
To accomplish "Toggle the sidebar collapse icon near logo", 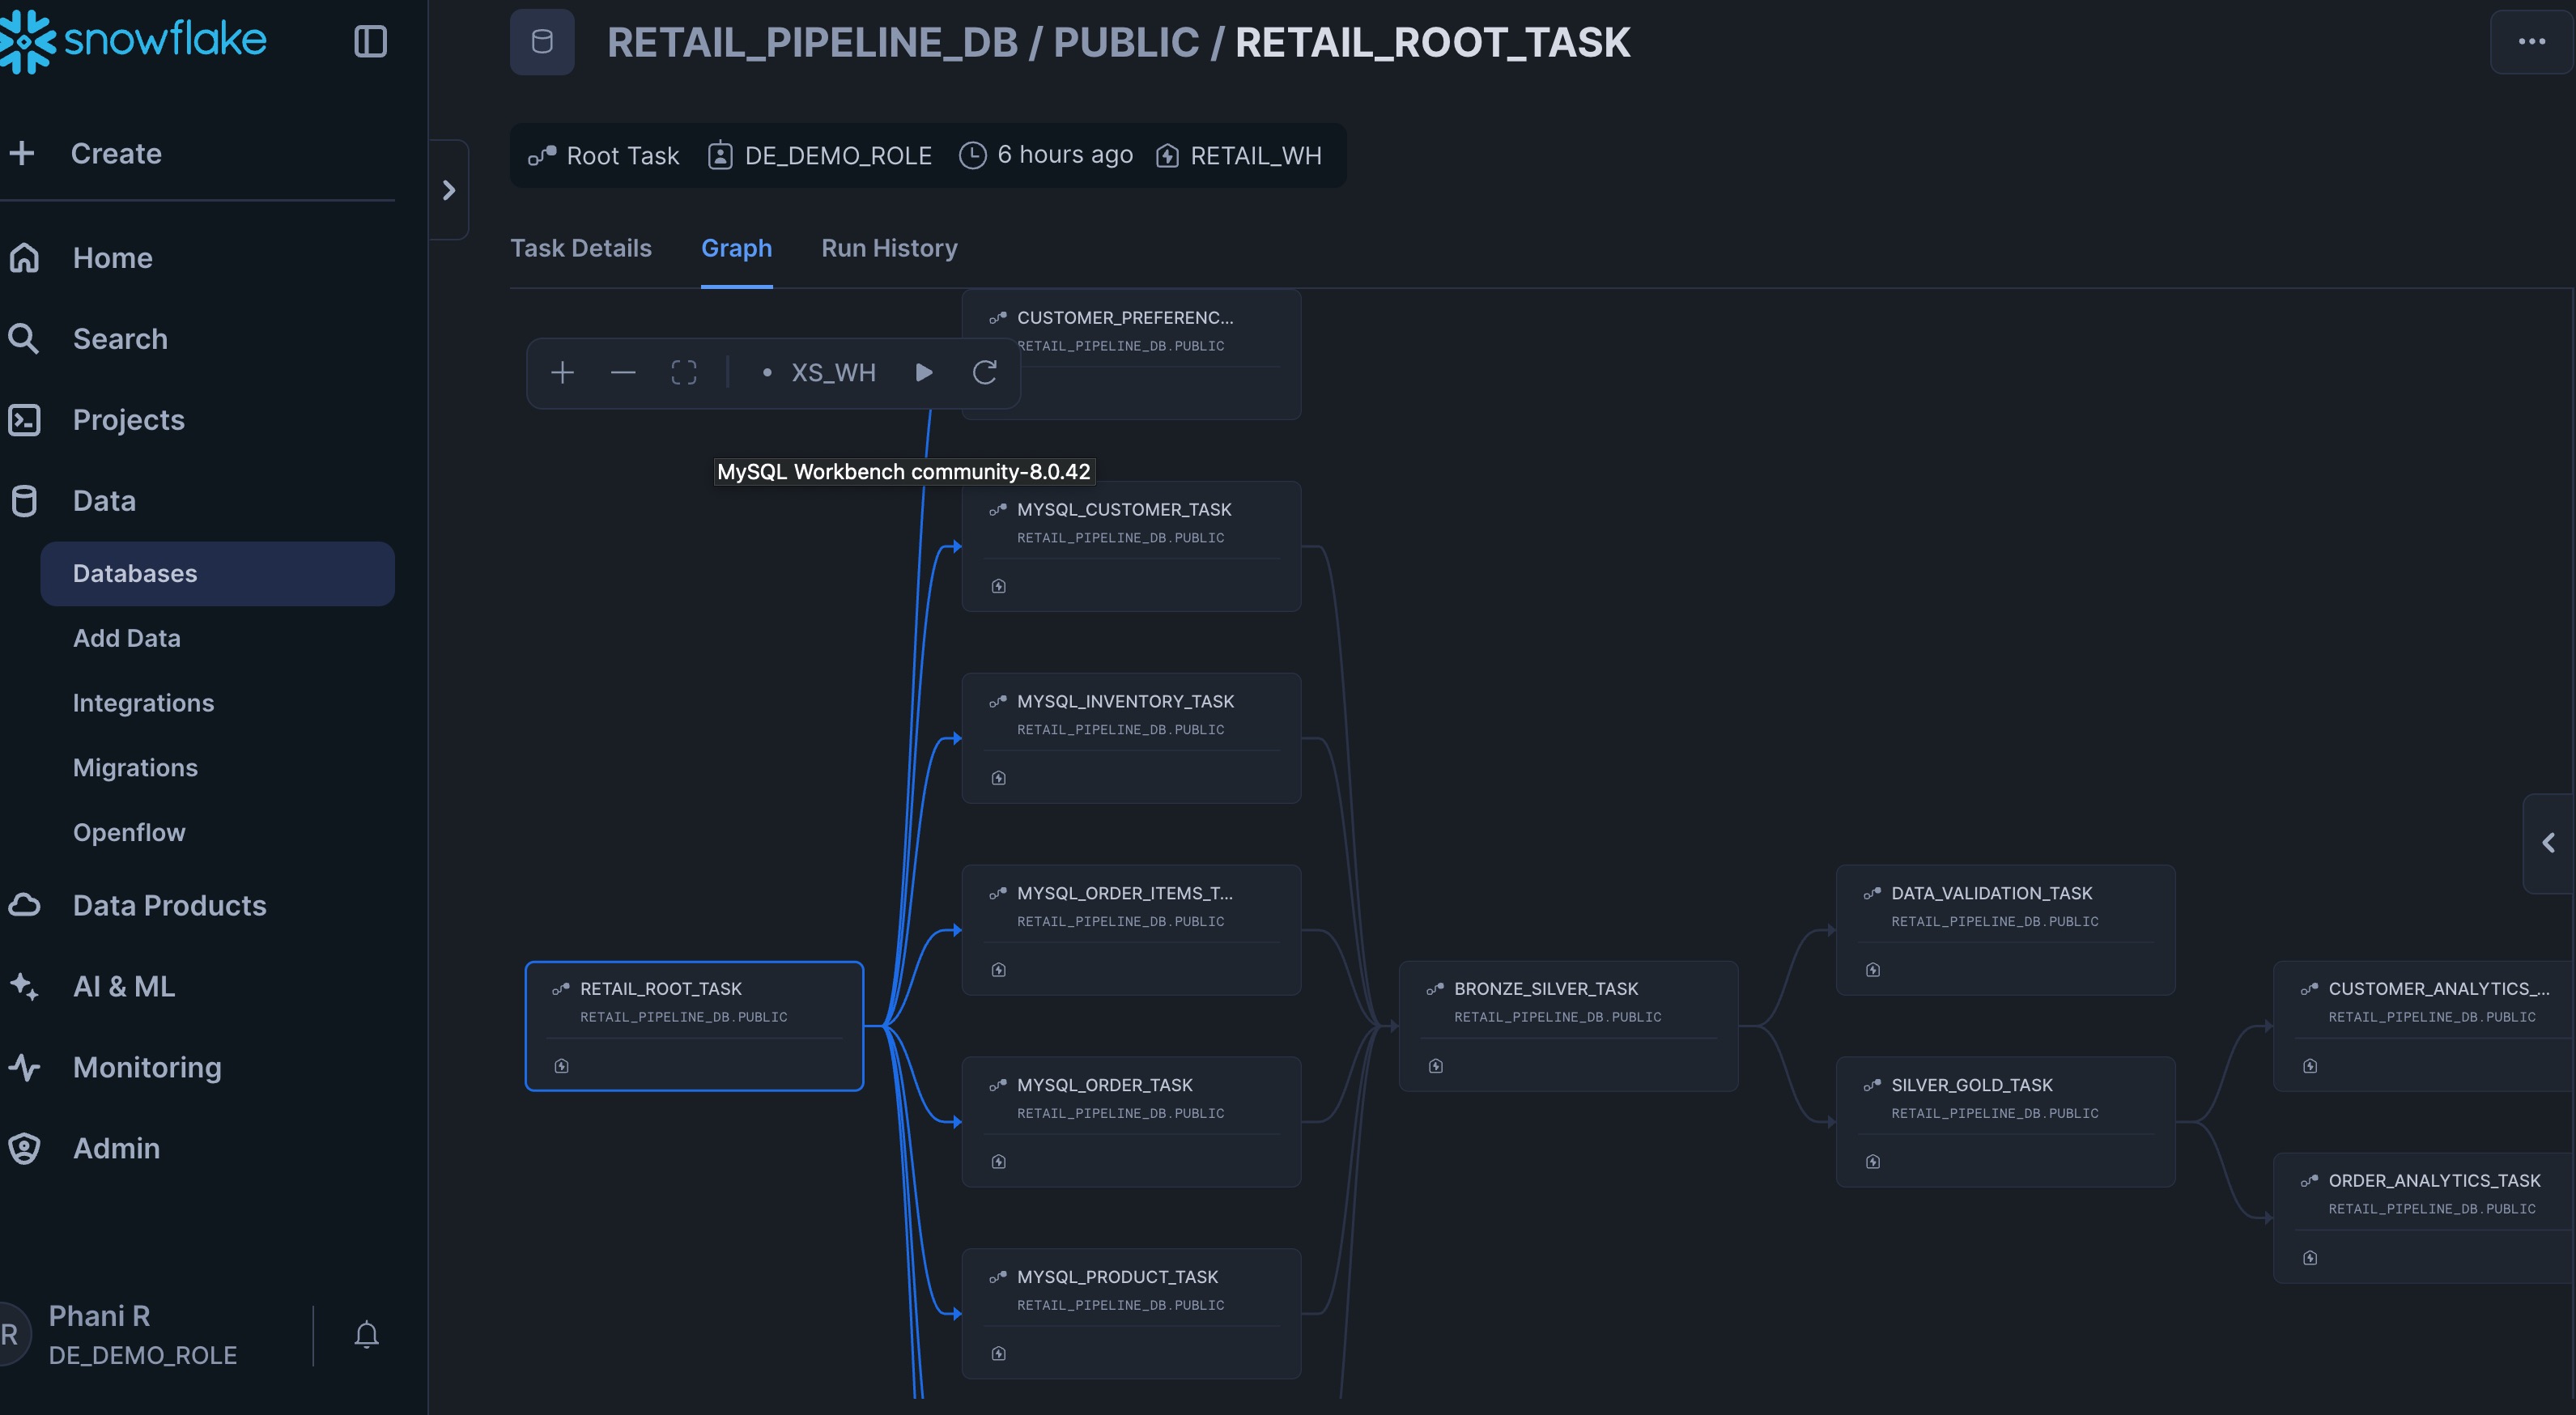I will coord(370,41).
